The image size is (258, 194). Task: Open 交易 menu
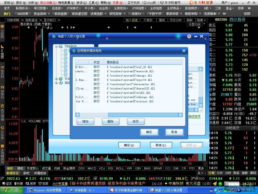point(118,3)
